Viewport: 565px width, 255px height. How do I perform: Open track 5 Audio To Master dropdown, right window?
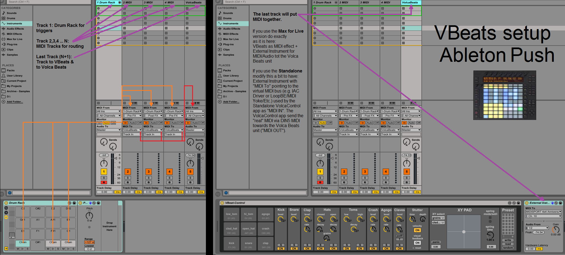411,130
